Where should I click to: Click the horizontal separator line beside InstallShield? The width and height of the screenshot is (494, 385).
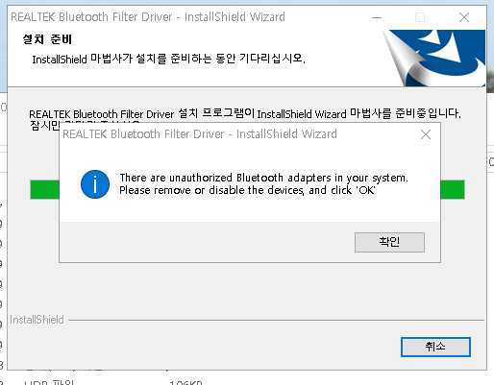pos(276,320)
